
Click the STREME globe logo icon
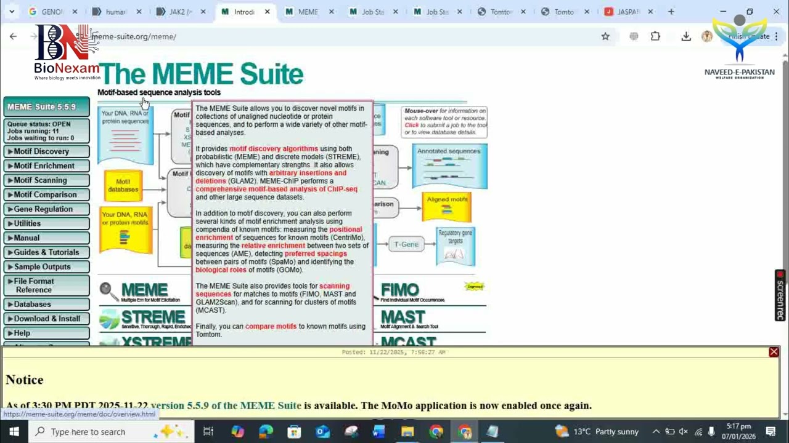tap(109, 319)
